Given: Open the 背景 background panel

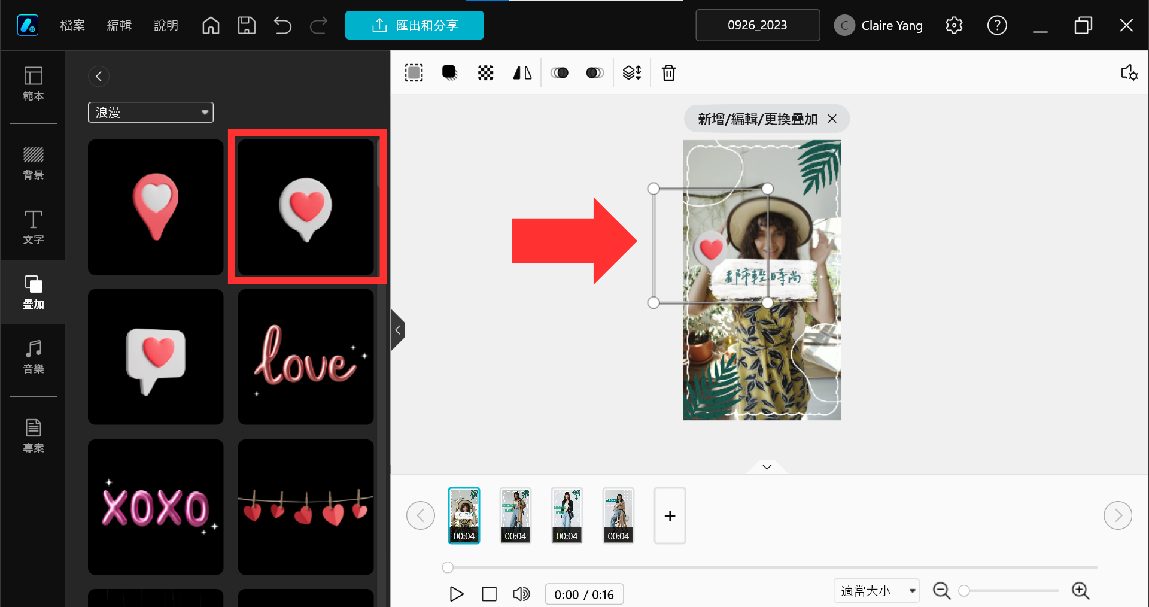Looking at the screenshot, I should (34, 163).
